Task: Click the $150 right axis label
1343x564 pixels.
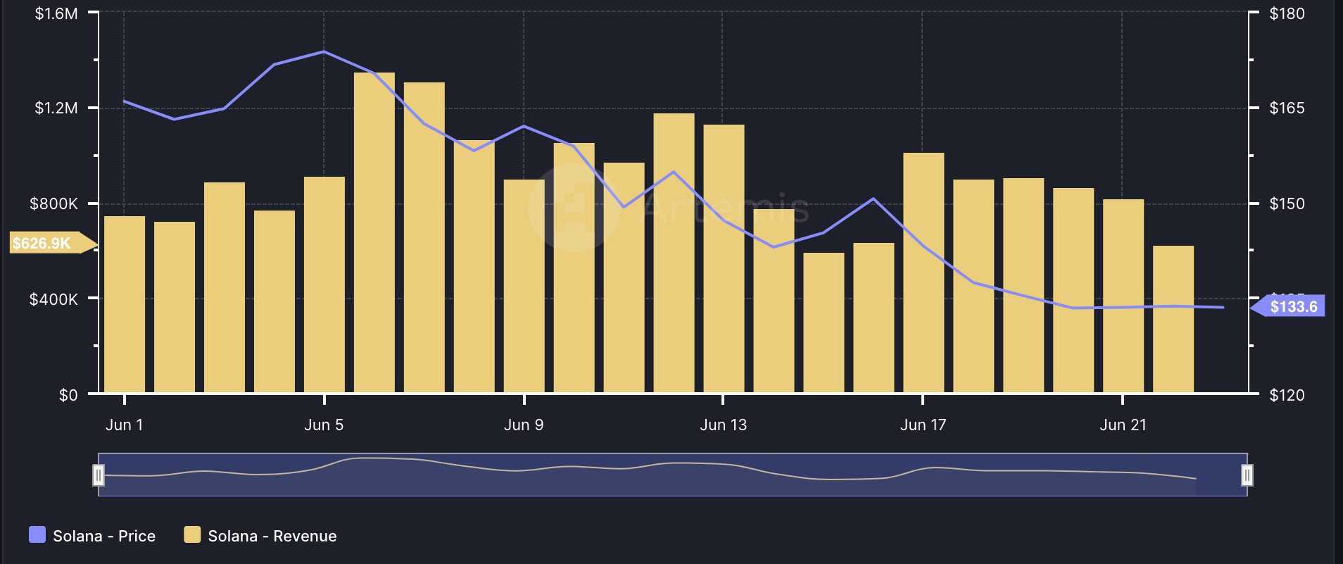Action: point(1287,203)
